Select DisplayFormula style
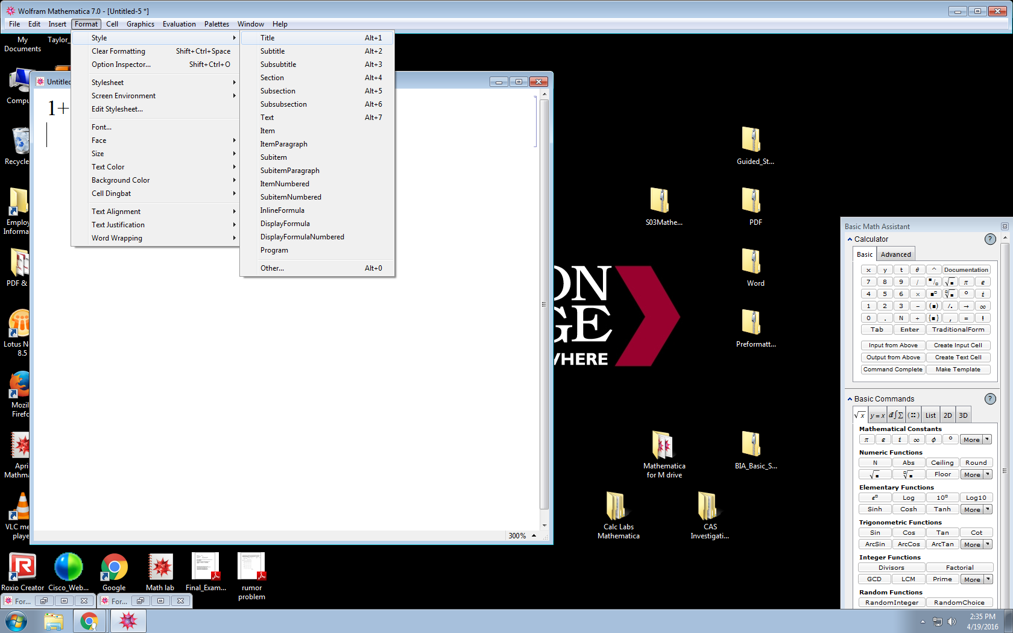1013x633 pixels. (317, 224)
